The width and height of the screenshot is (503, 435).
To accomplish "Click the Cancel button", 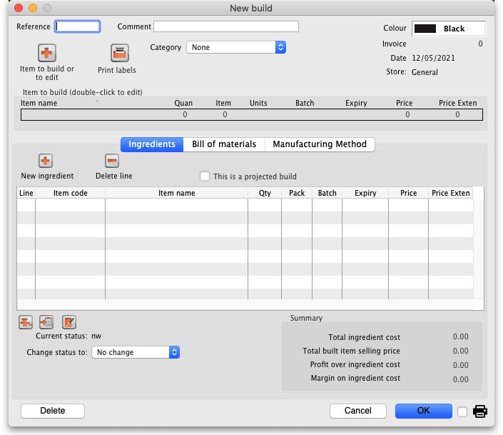I will pos(358,411).
